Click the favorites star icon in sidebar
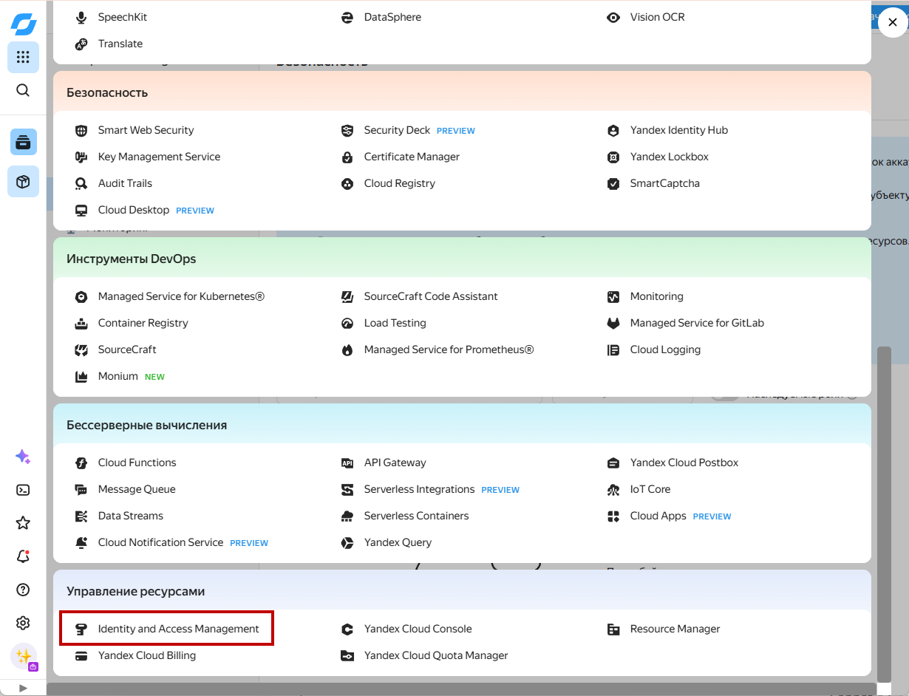Image resolution: width=909 pixels, height=696 pixels. [23, 523]
